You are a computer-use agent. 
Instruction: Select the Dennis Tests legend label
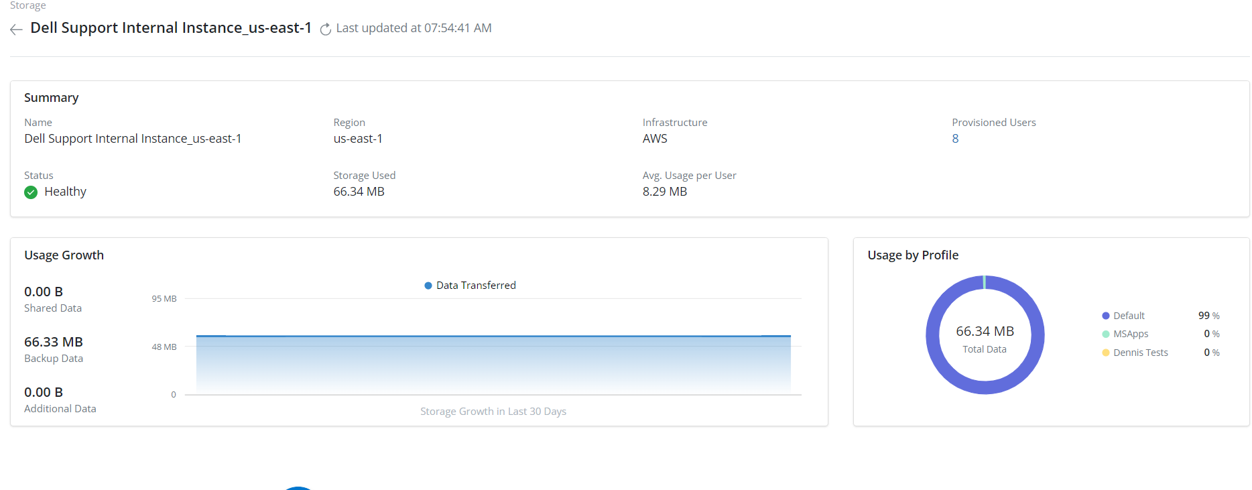[x=1140, y=353]
